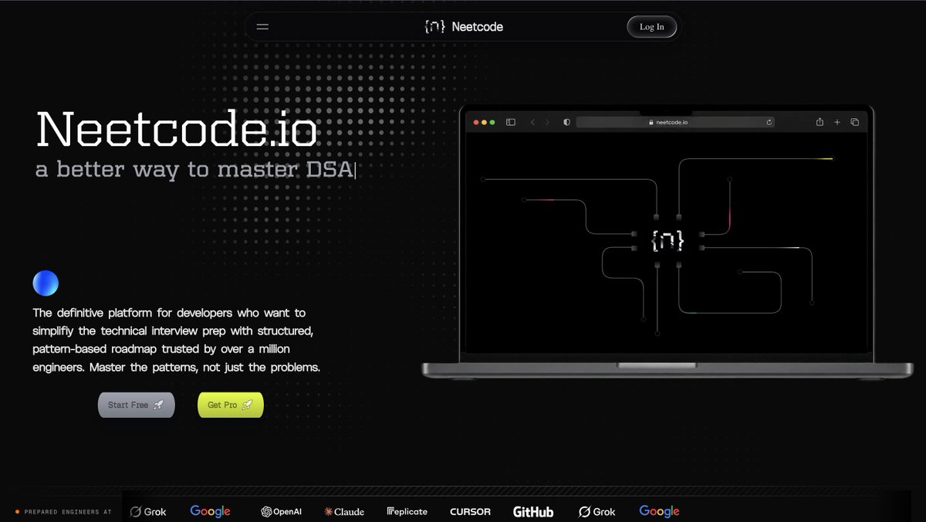This screenshot has height=522, width=926.
Task: Click the Log In button
Action: [x=651, y=26]
